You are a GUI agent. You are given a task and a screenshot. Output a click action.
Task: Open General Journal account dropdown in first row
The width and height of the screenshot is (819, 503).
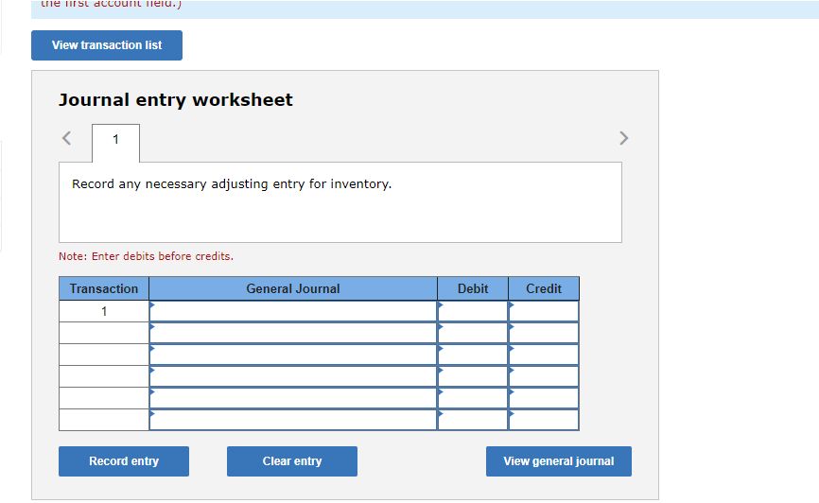(x=293, y=311)
